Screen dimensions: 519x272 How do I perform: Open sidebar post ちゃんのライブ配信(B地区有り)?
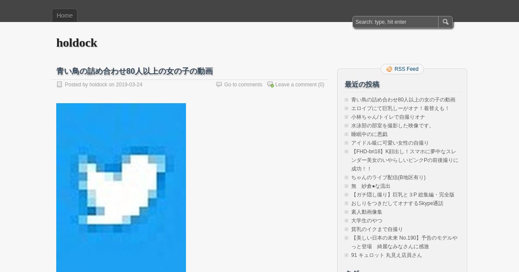point(388,177)
